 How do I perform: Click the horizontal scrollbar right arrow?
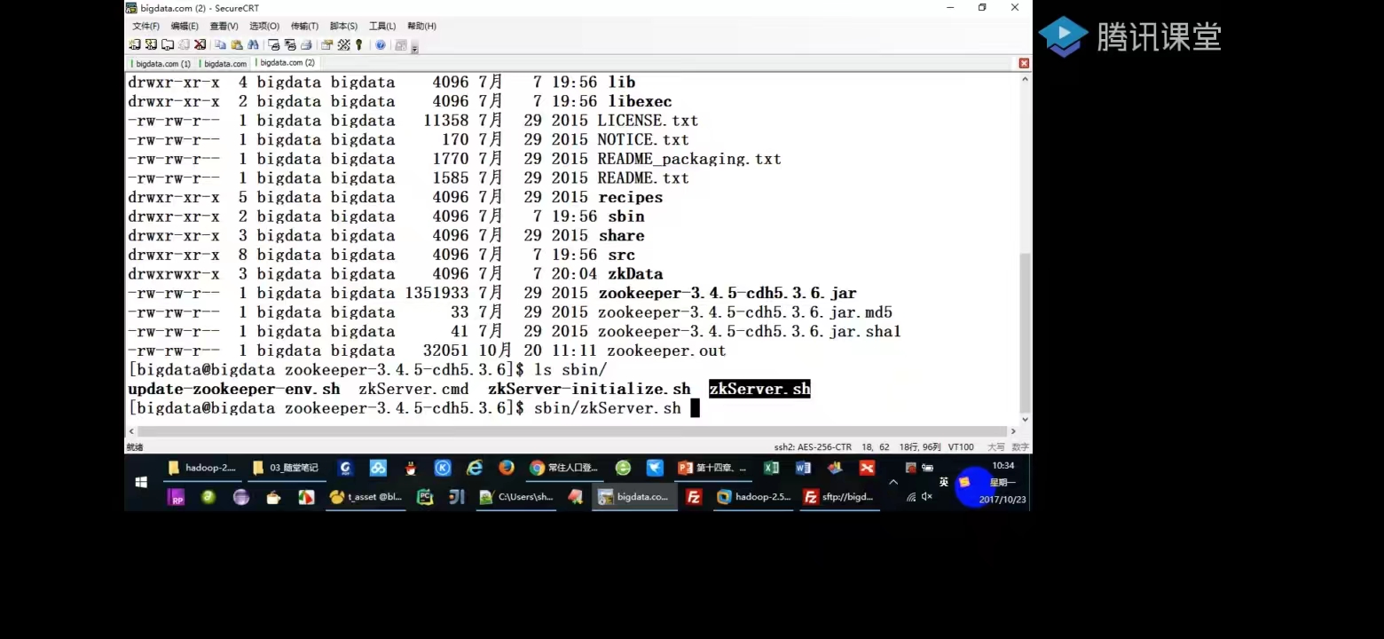pyautogui.click(x=1013, y=431)
